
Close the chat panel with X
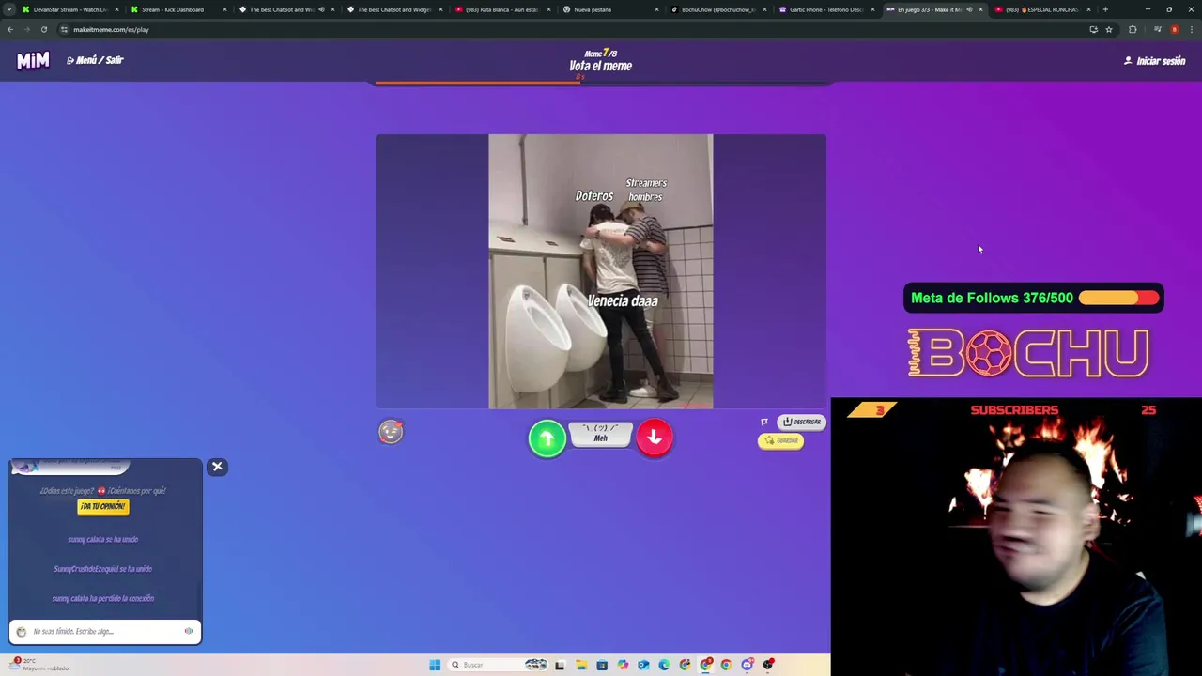(217, 467)
